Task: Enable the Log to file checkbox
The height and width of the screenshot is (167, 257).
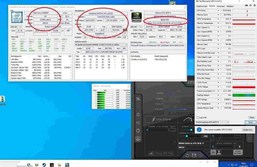Action: pyautogui.click(x=198, y=117)
